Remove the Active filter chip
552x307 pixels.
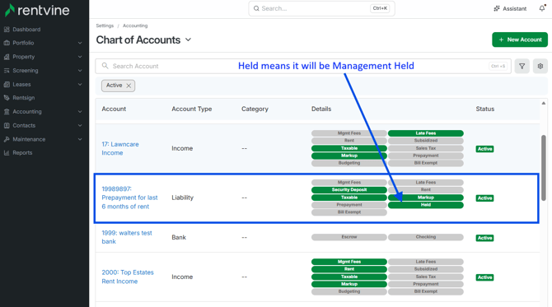coord(129,86)
